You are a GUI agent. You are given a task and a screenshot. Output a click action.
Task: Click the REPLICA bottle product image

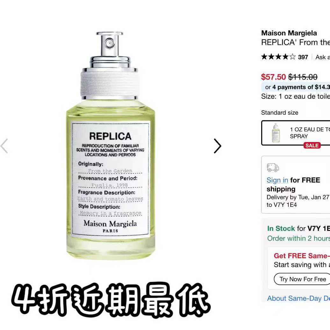click(111, 146)
